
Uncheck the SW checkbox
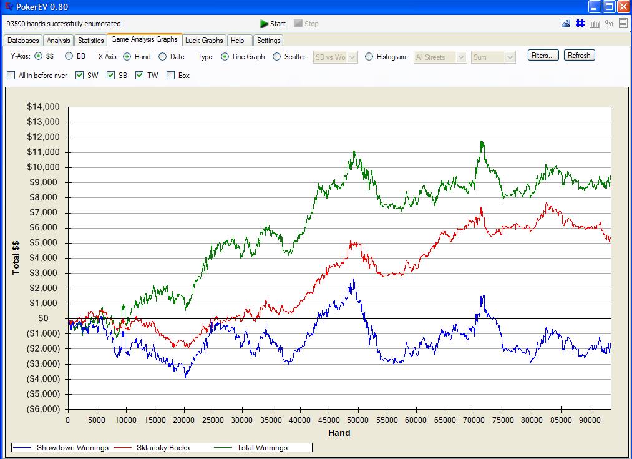point(80,76)
